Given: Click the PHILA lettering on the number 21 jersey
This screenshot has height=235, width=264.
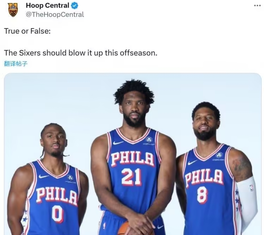Looking at the screenshot, I should (x=133, y=159).
